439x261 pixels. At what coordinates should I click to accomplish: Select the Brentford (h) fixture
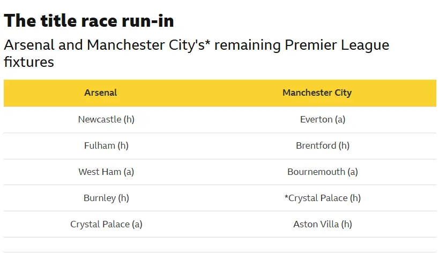point(323,145)
